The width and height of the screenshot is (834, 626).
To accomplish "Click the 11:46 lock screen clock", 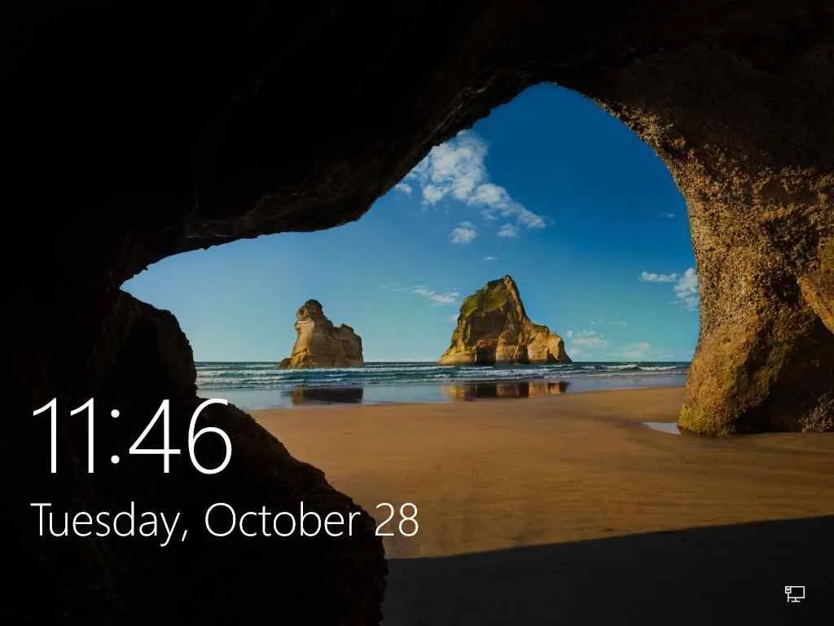I will click(131, 436).
